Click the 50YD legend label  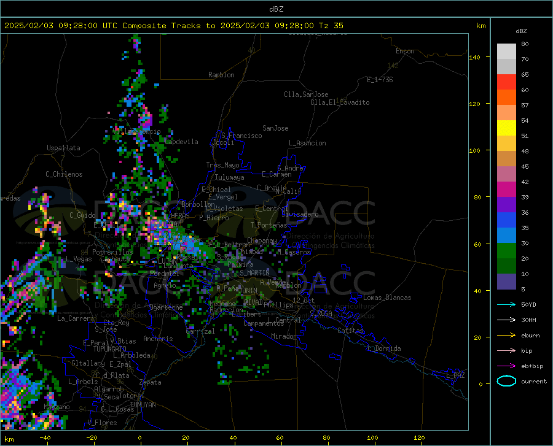(x=528, y=304)
